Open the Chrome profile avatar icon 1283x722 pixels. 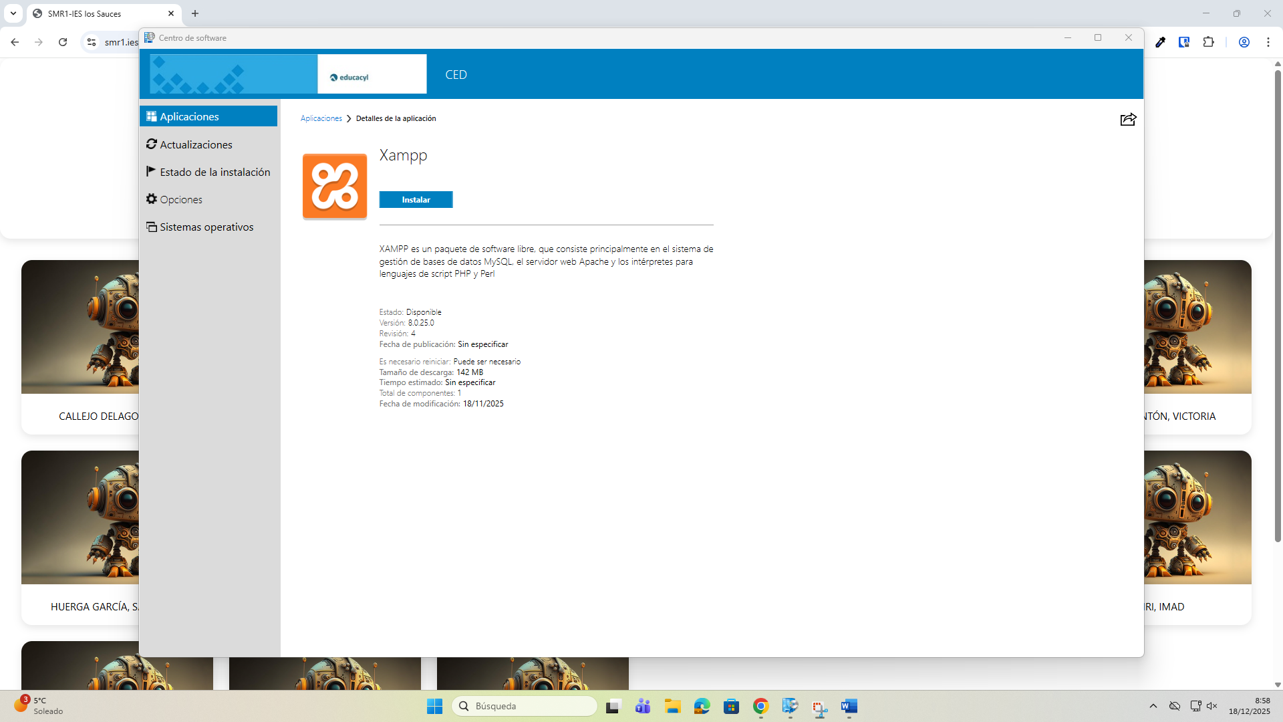1244,41
